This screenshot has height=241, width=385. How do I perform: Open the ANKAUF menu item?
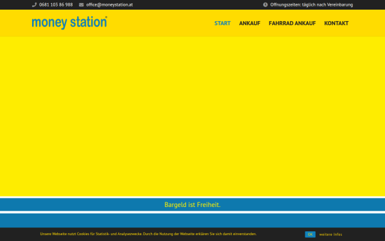tap(250, 23)
